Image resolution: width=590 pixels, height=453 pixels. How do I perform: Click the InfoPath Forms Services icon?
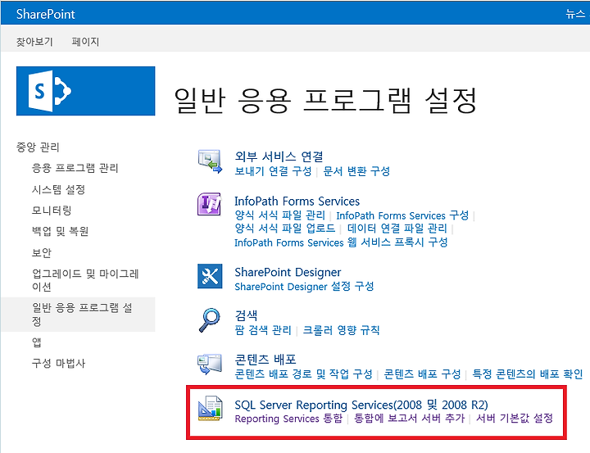coord(210,204)
